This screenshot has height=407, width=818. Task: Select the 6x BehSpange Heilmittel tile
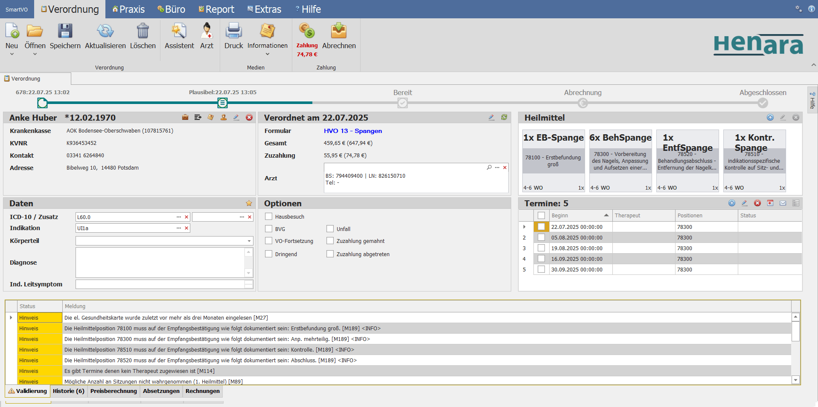[x=620, y=161]
